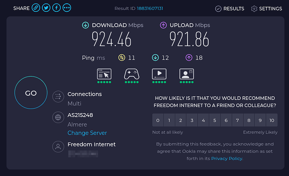Click the web browsing experience icon

pyautogui.click(x=104, y=74)
